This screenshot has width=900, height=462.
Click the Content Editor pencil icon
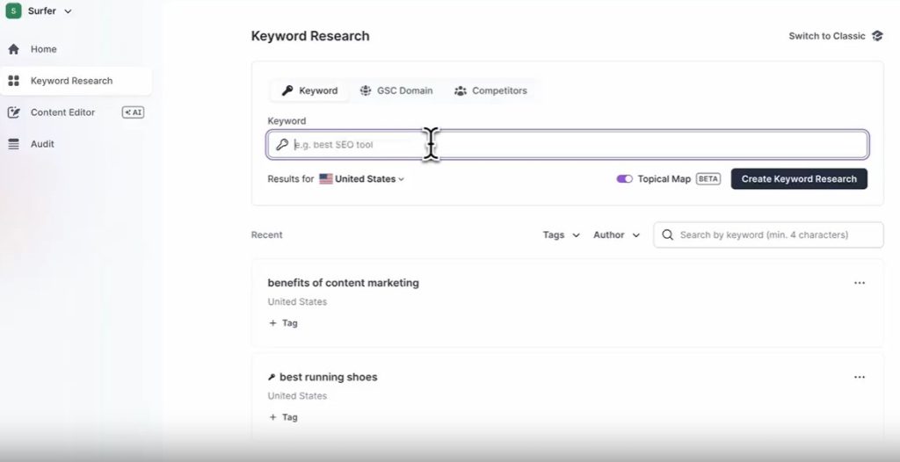pos(14,112)
